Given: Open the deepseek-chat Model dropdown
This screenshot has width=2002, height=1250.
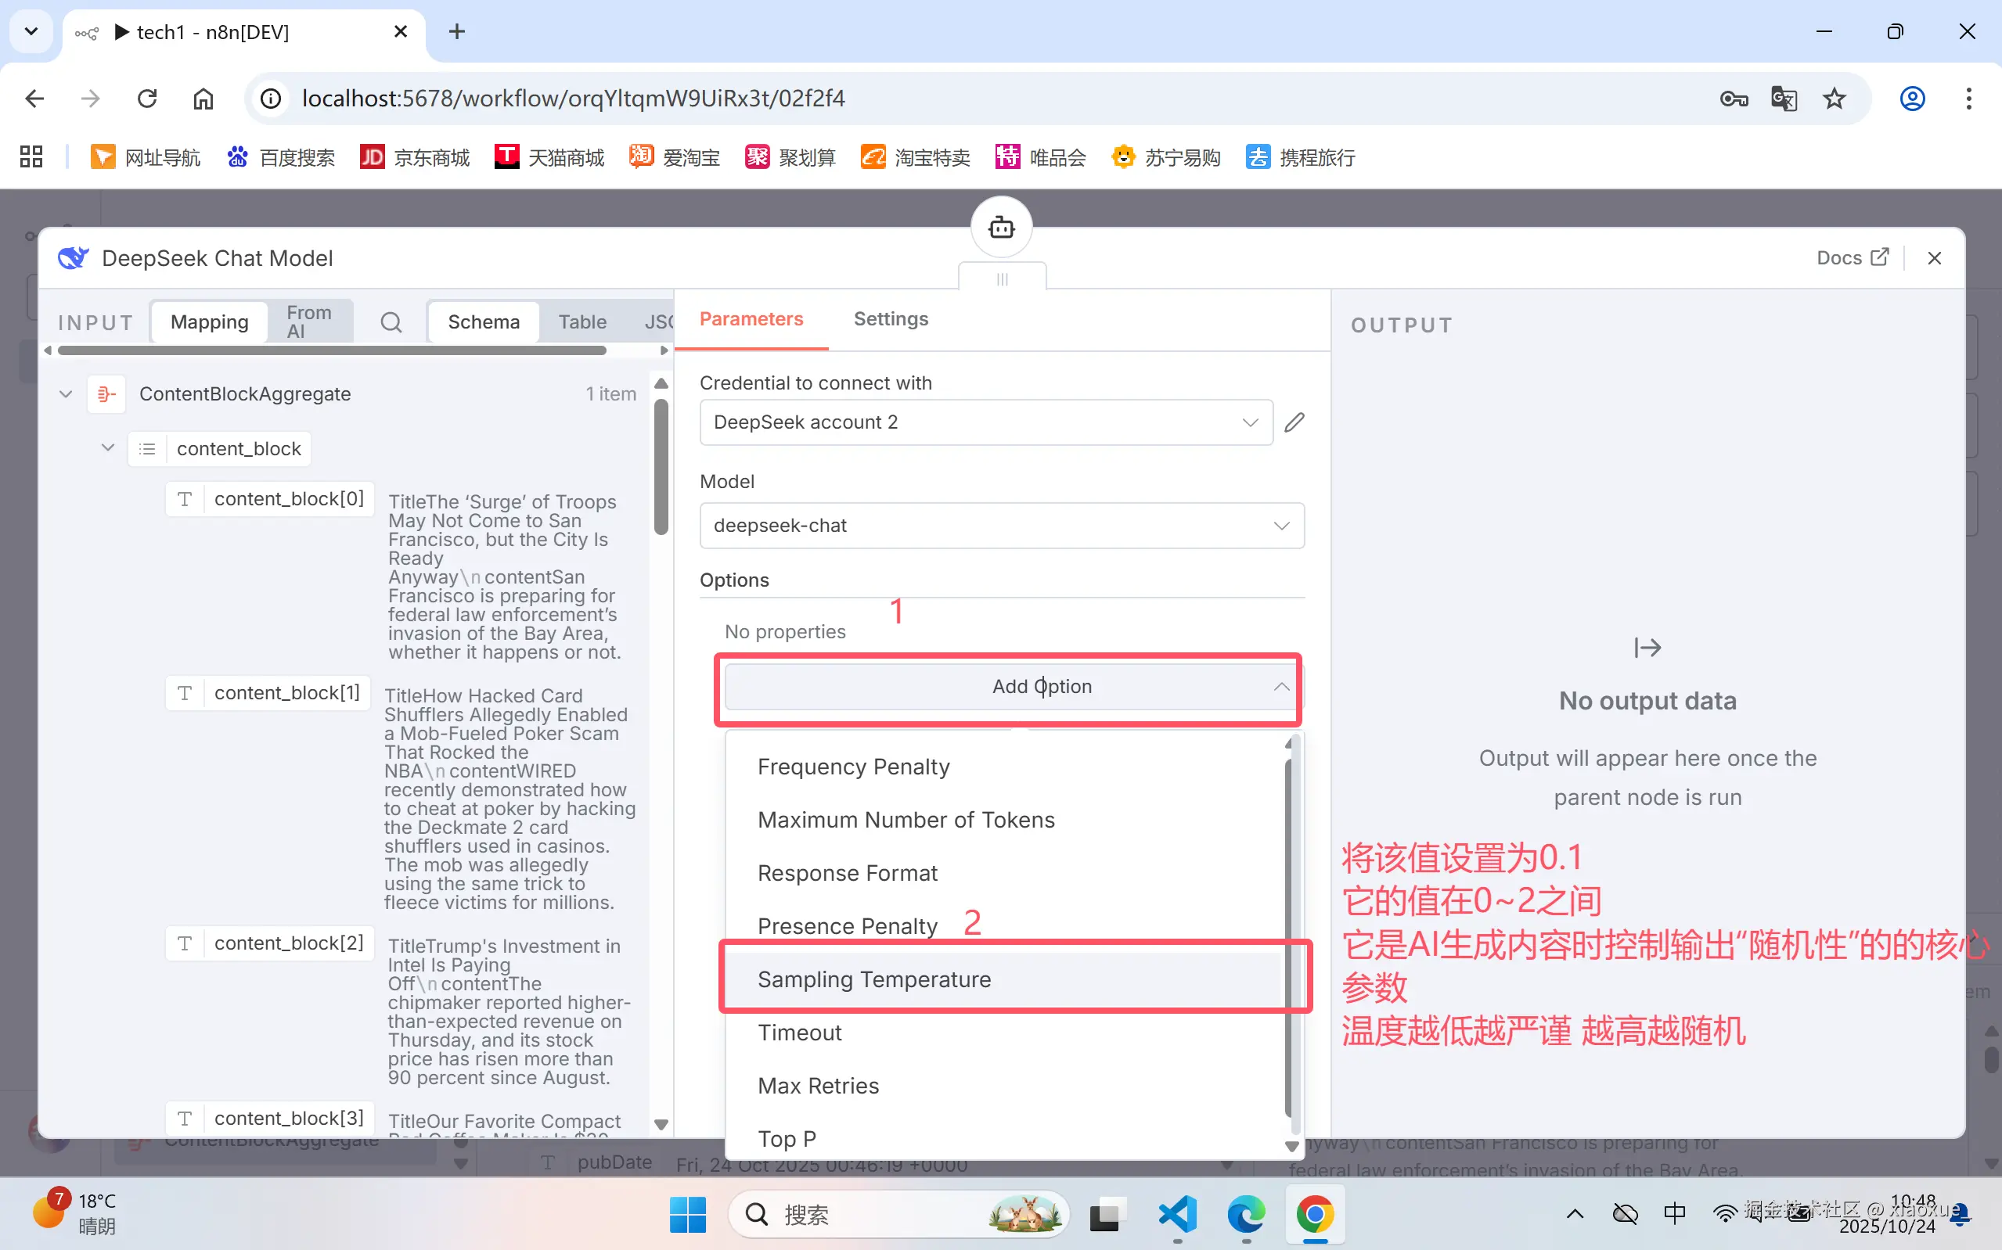Looking at the screenshot, I should [x=1000, y=525].
